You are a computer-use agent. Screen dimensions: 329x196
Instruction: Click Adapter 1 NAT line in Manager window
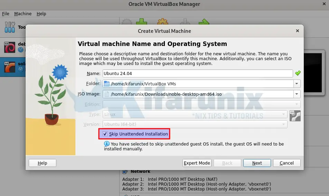(170, 179)
